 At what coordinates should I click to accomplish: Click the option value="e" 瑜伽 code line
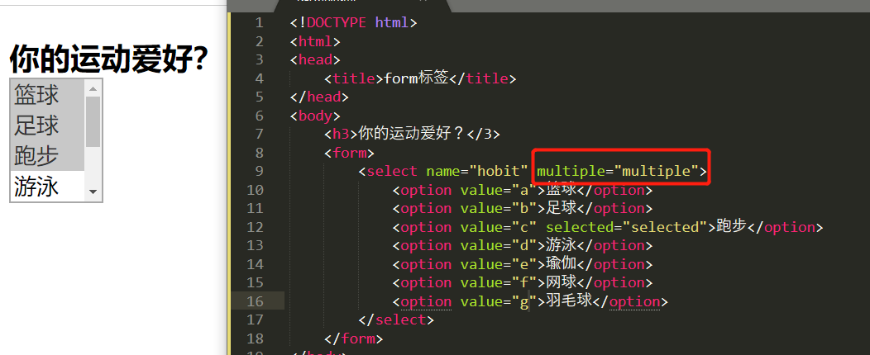(x=522, y=264)
